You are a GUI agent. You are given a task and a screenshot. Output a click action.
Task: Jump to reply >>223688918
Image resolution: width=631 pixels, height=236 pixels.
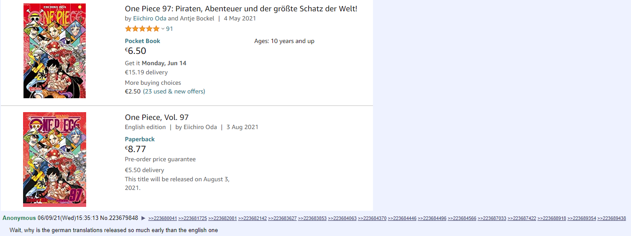coord(552,219)
